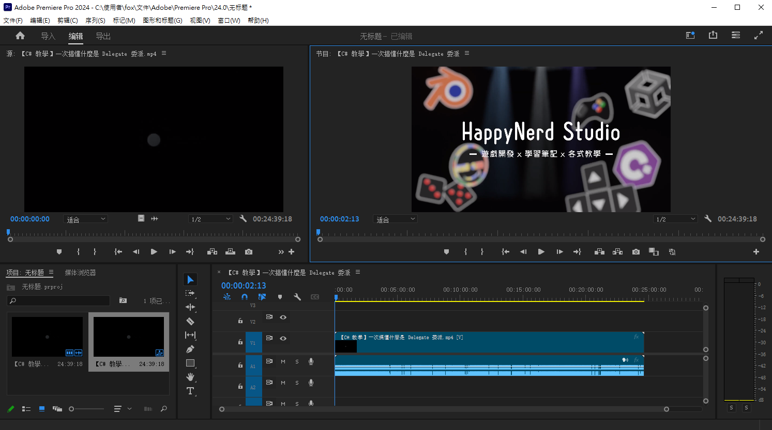
Task: Switch Project panel to icon view
Action: tap(42, 409)
